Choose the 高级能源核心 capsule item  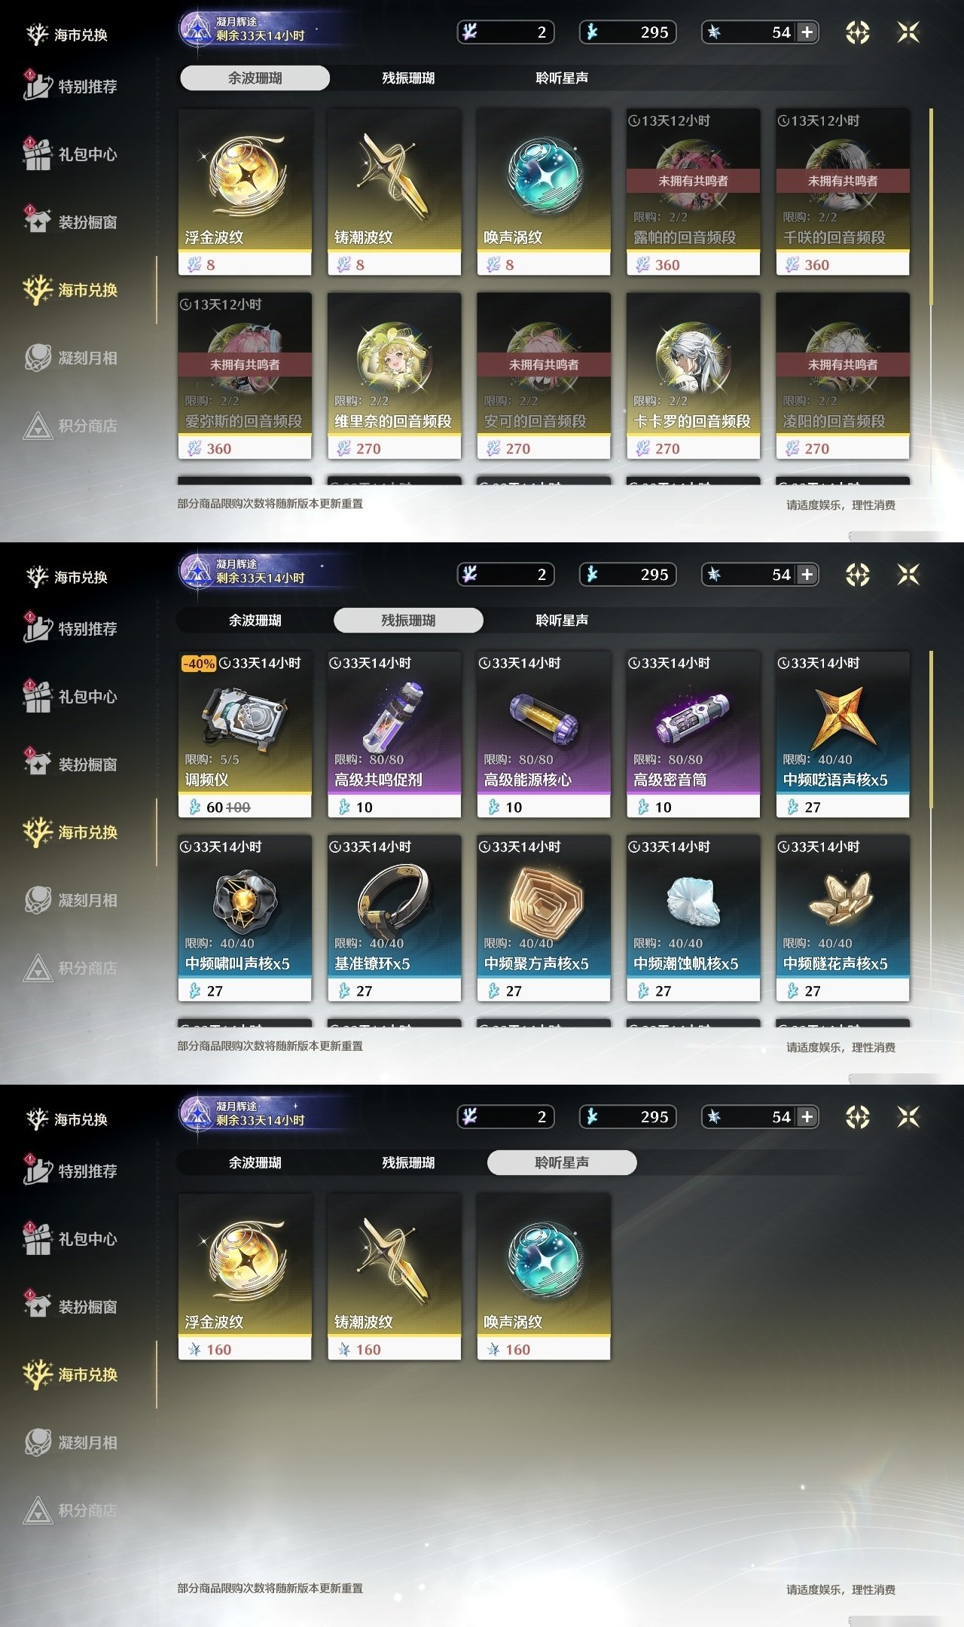coord(544,734)
